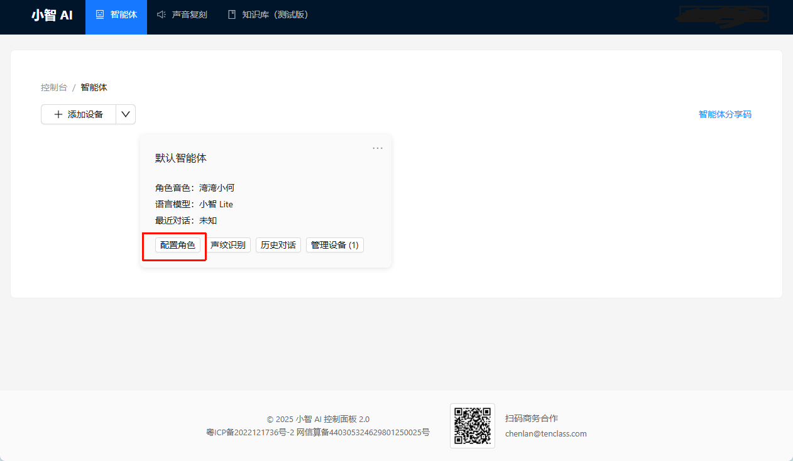The height and width of the screenshot is (461, 793).
Task: Open the 粤ICP备2022121736号-2 link
Action: coord(250,432)
